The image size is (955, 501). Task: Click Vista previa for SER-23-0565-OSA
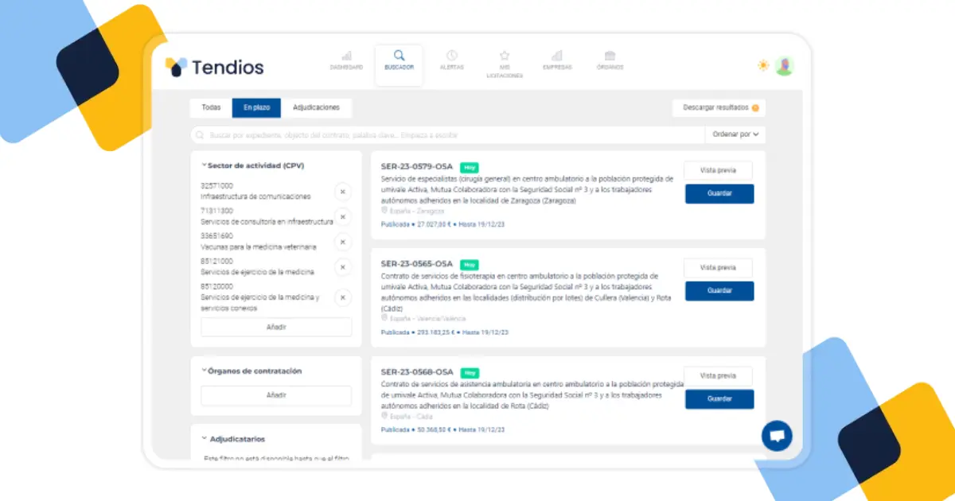click(719, 268)
